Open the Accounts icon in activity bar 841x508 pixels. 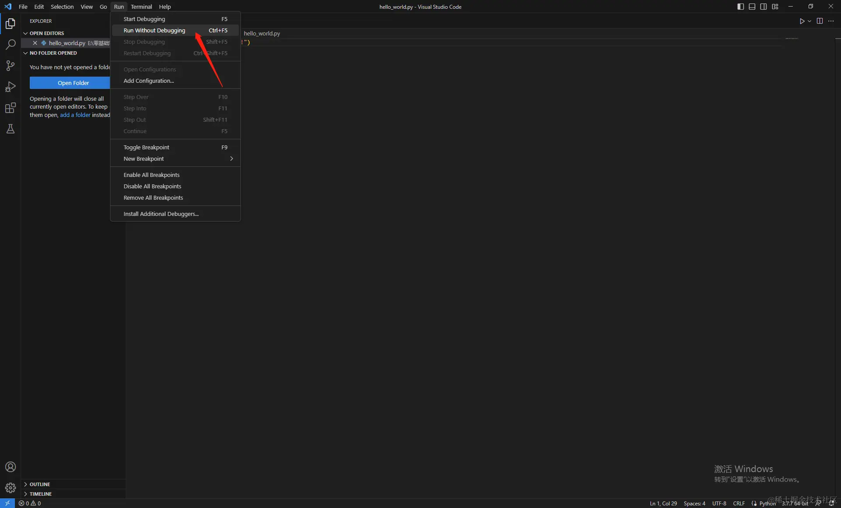coord(11,467)
